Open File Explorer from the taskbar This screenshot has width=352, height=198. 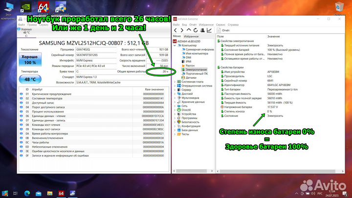(50, 193)
